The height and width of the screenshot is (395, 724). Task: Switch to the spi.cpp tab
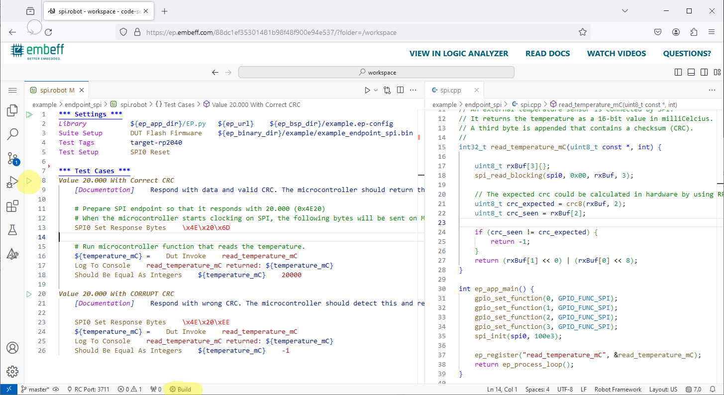click(449, 90)
